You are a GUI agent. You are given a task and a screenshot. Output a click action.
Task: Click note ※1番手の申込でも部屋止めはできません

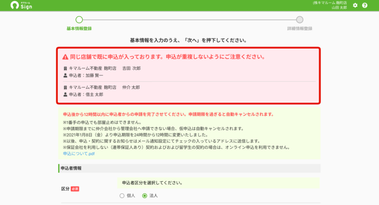pyautogui.click(x=102, y=122)
